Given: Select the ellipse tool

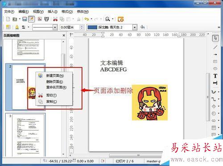Looking at the screenshot, I should [215, 68].
